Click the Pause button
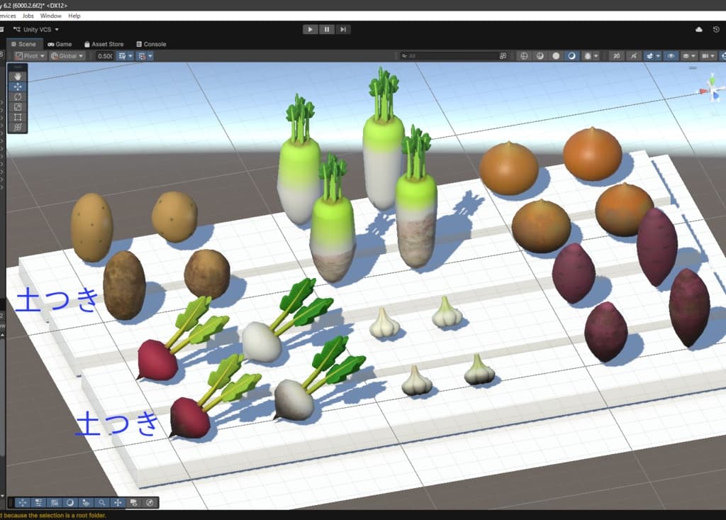 (326, 30)
